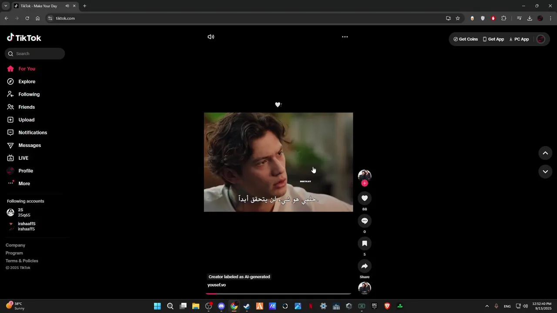
Task: Open Chrome's three-dot menu
Action: click(551, 18)
